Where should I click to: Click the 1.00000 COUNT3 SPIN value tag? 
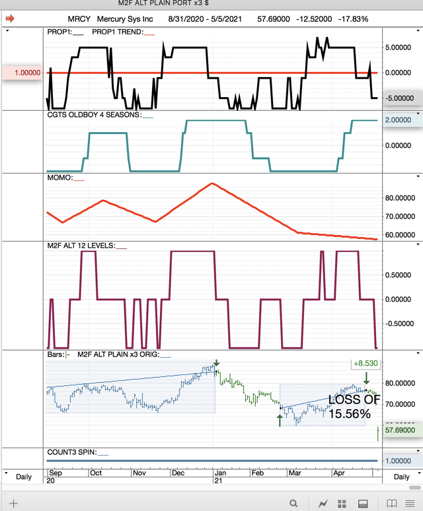click(403, 461)
